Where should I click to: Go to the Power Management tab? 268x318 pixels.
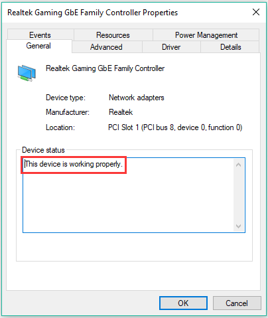pos(206,35)
